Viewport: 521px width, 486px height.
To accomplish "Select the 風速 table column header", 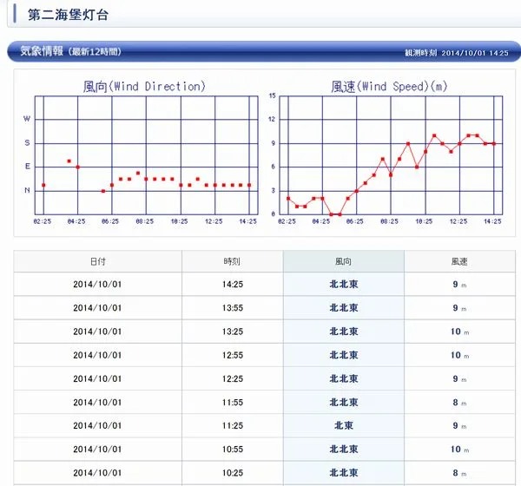I will click(x=458, y=261).
